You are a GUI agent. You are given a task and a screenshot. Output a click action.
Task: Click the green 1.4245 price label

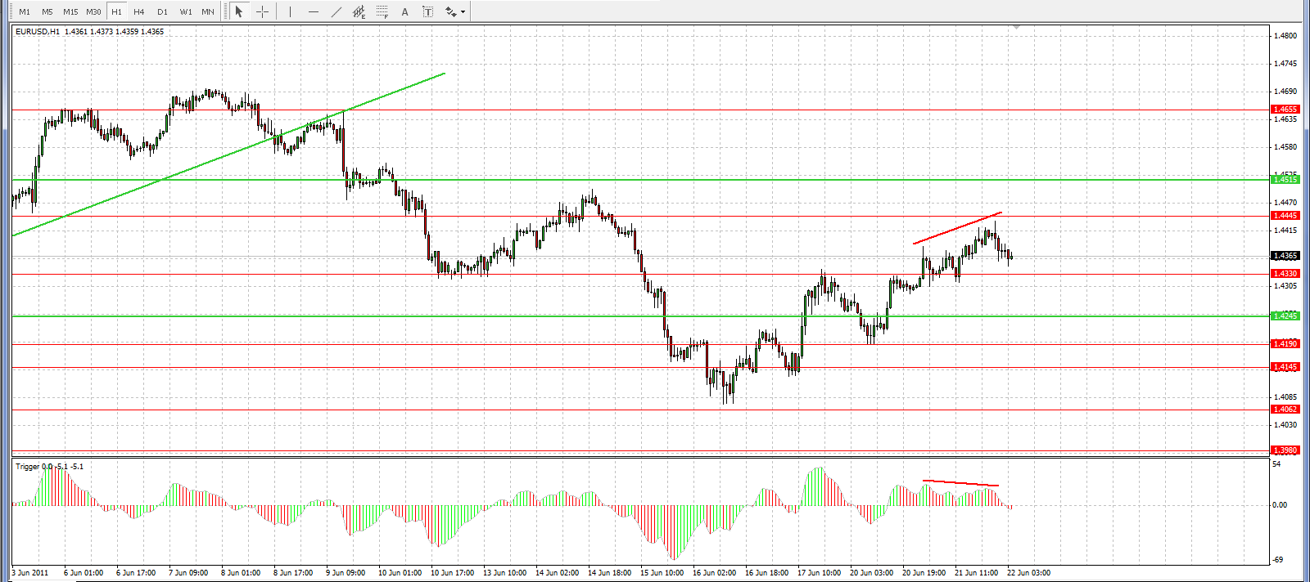(x=1285, y=316)
